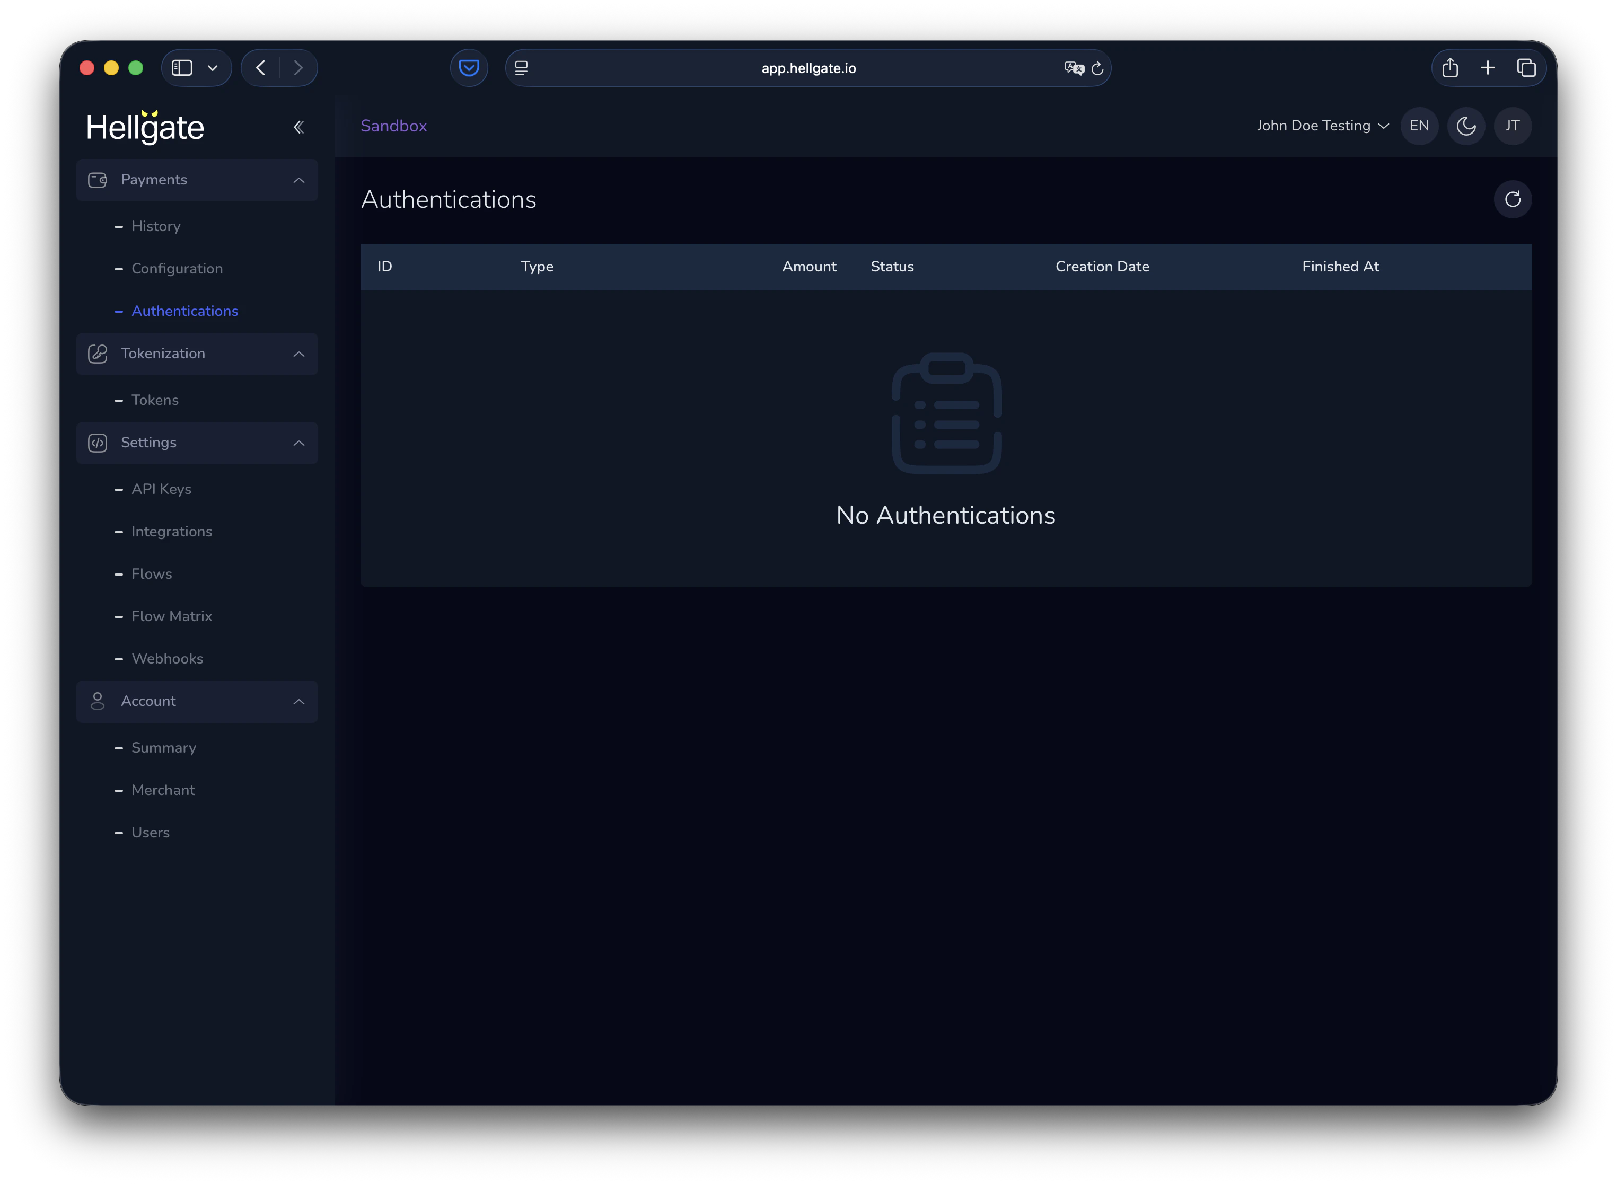1617x1184 pixels.
Task: Open the Merchant page
Action: coord(163,791)
